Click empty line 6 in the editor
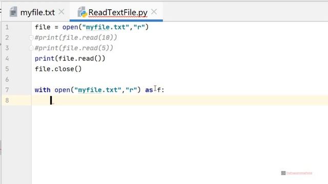Screen dimensions: 328x184 tap(180, 80)
